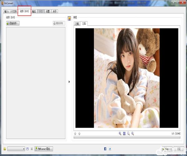Viewport: 187px width, 156px height.
Task: Zoom in on the preview image
Action: [120, 134]
